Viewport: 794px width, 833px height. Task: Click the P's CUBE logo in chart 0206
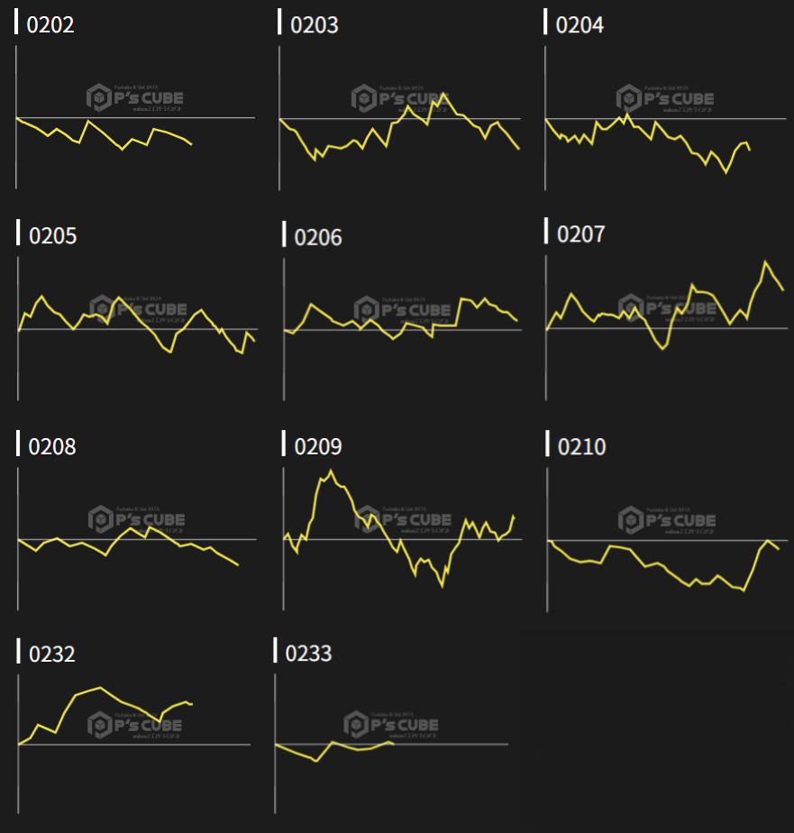click(x=402, y=310)
